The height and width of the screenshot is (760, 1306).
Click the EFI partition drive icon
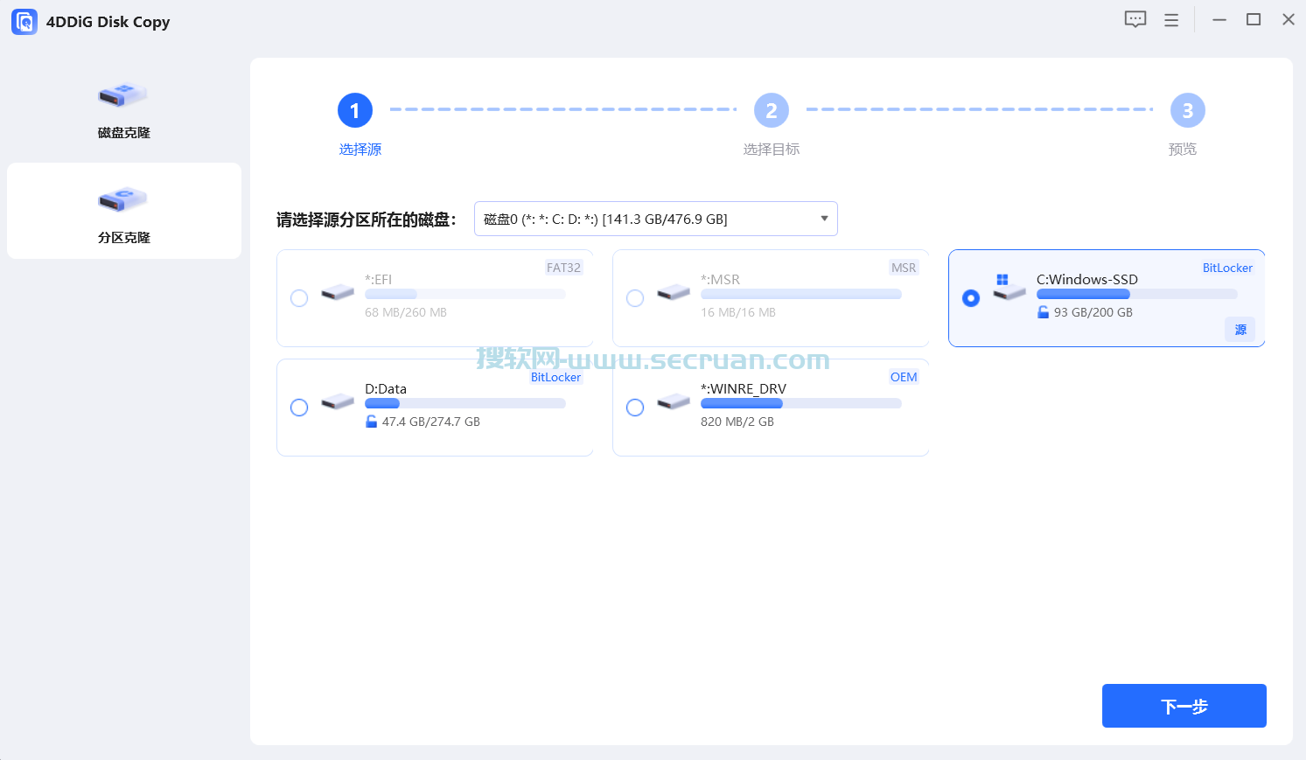338,292
